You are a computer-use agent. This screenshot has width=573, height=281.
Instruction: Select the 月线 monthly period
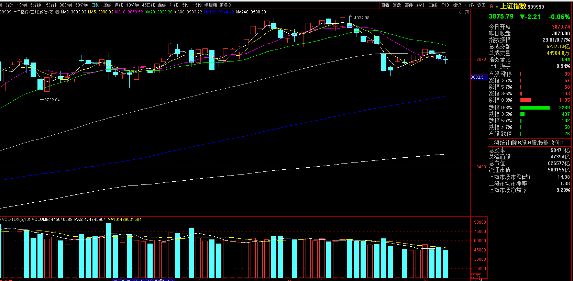119,5
